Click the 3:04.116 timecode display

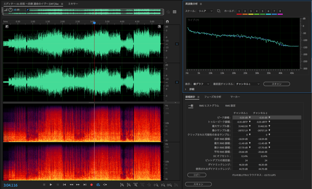10,185
